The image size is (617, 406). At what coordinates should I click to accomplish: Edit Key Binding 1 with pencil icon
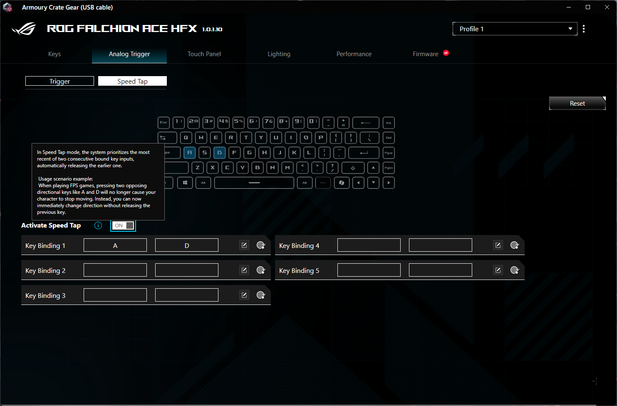click(x=244, y=245)
